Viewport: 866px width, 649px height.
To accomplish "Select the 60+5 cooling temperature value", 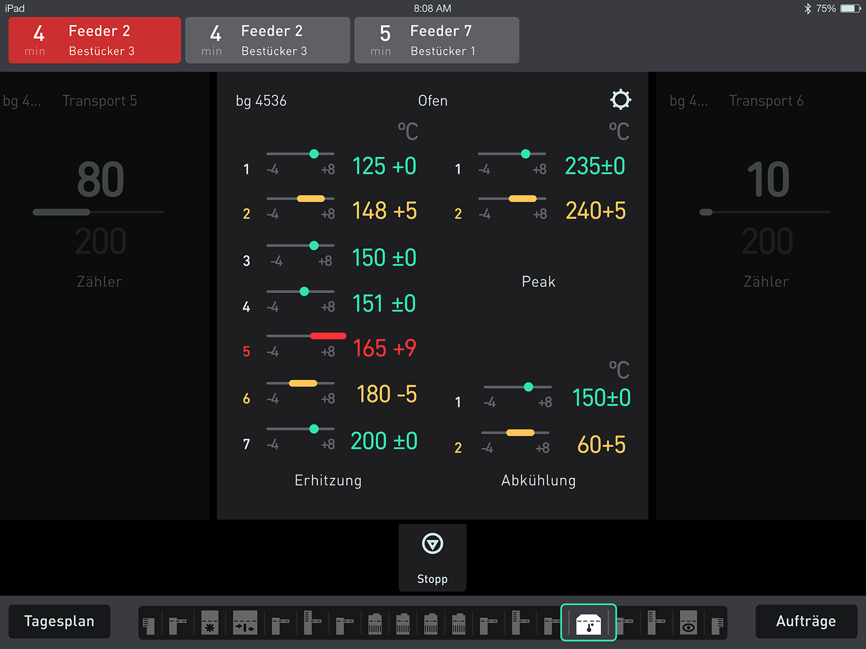I will pos(601,445).
